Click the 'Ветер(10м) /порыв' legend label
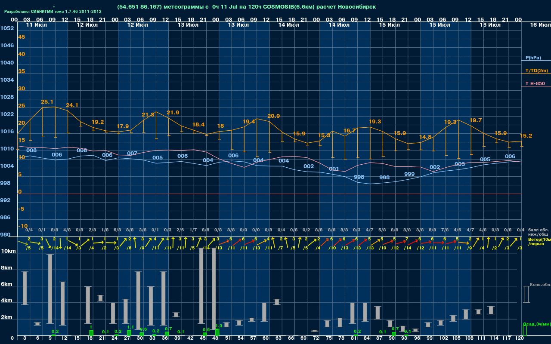Screen dimensions: 551x344 coord(539,241)
